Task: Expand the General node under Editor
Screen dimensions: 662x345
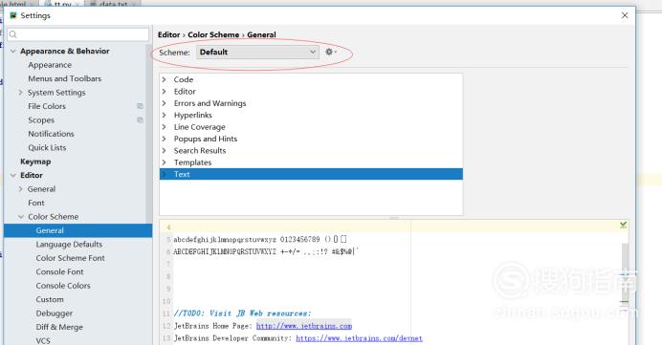Action: point(20,189)
